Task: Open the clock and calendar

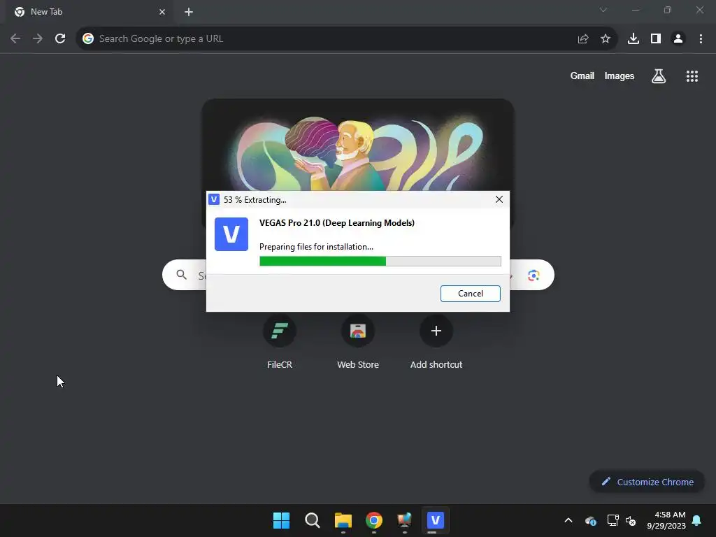Action: point(666,520)
